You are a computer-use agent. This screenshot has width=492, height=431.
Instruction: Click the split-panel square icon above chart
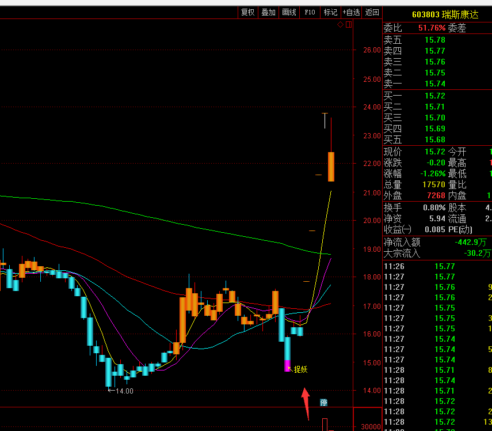click(x=349, y=25)
